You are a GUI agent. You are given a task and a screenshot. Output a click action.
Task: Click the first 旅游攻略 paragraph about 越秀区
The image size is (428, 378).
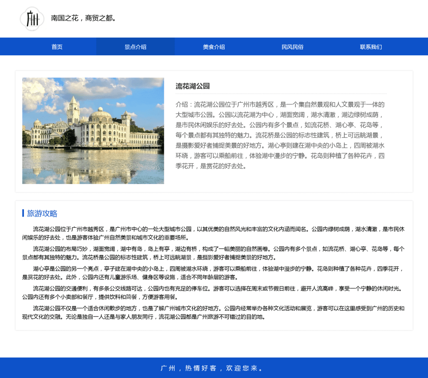tap(213, 233)
